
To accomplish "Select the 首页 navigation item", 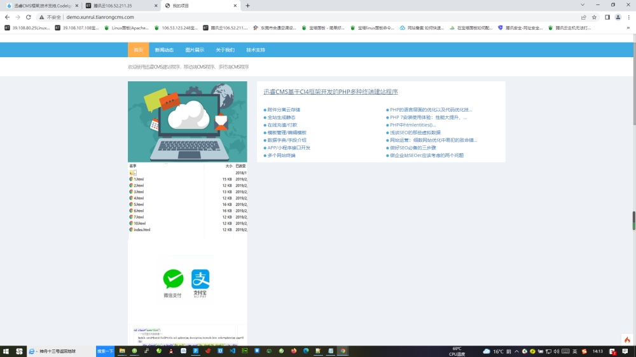I will click(x=138, y=50).
